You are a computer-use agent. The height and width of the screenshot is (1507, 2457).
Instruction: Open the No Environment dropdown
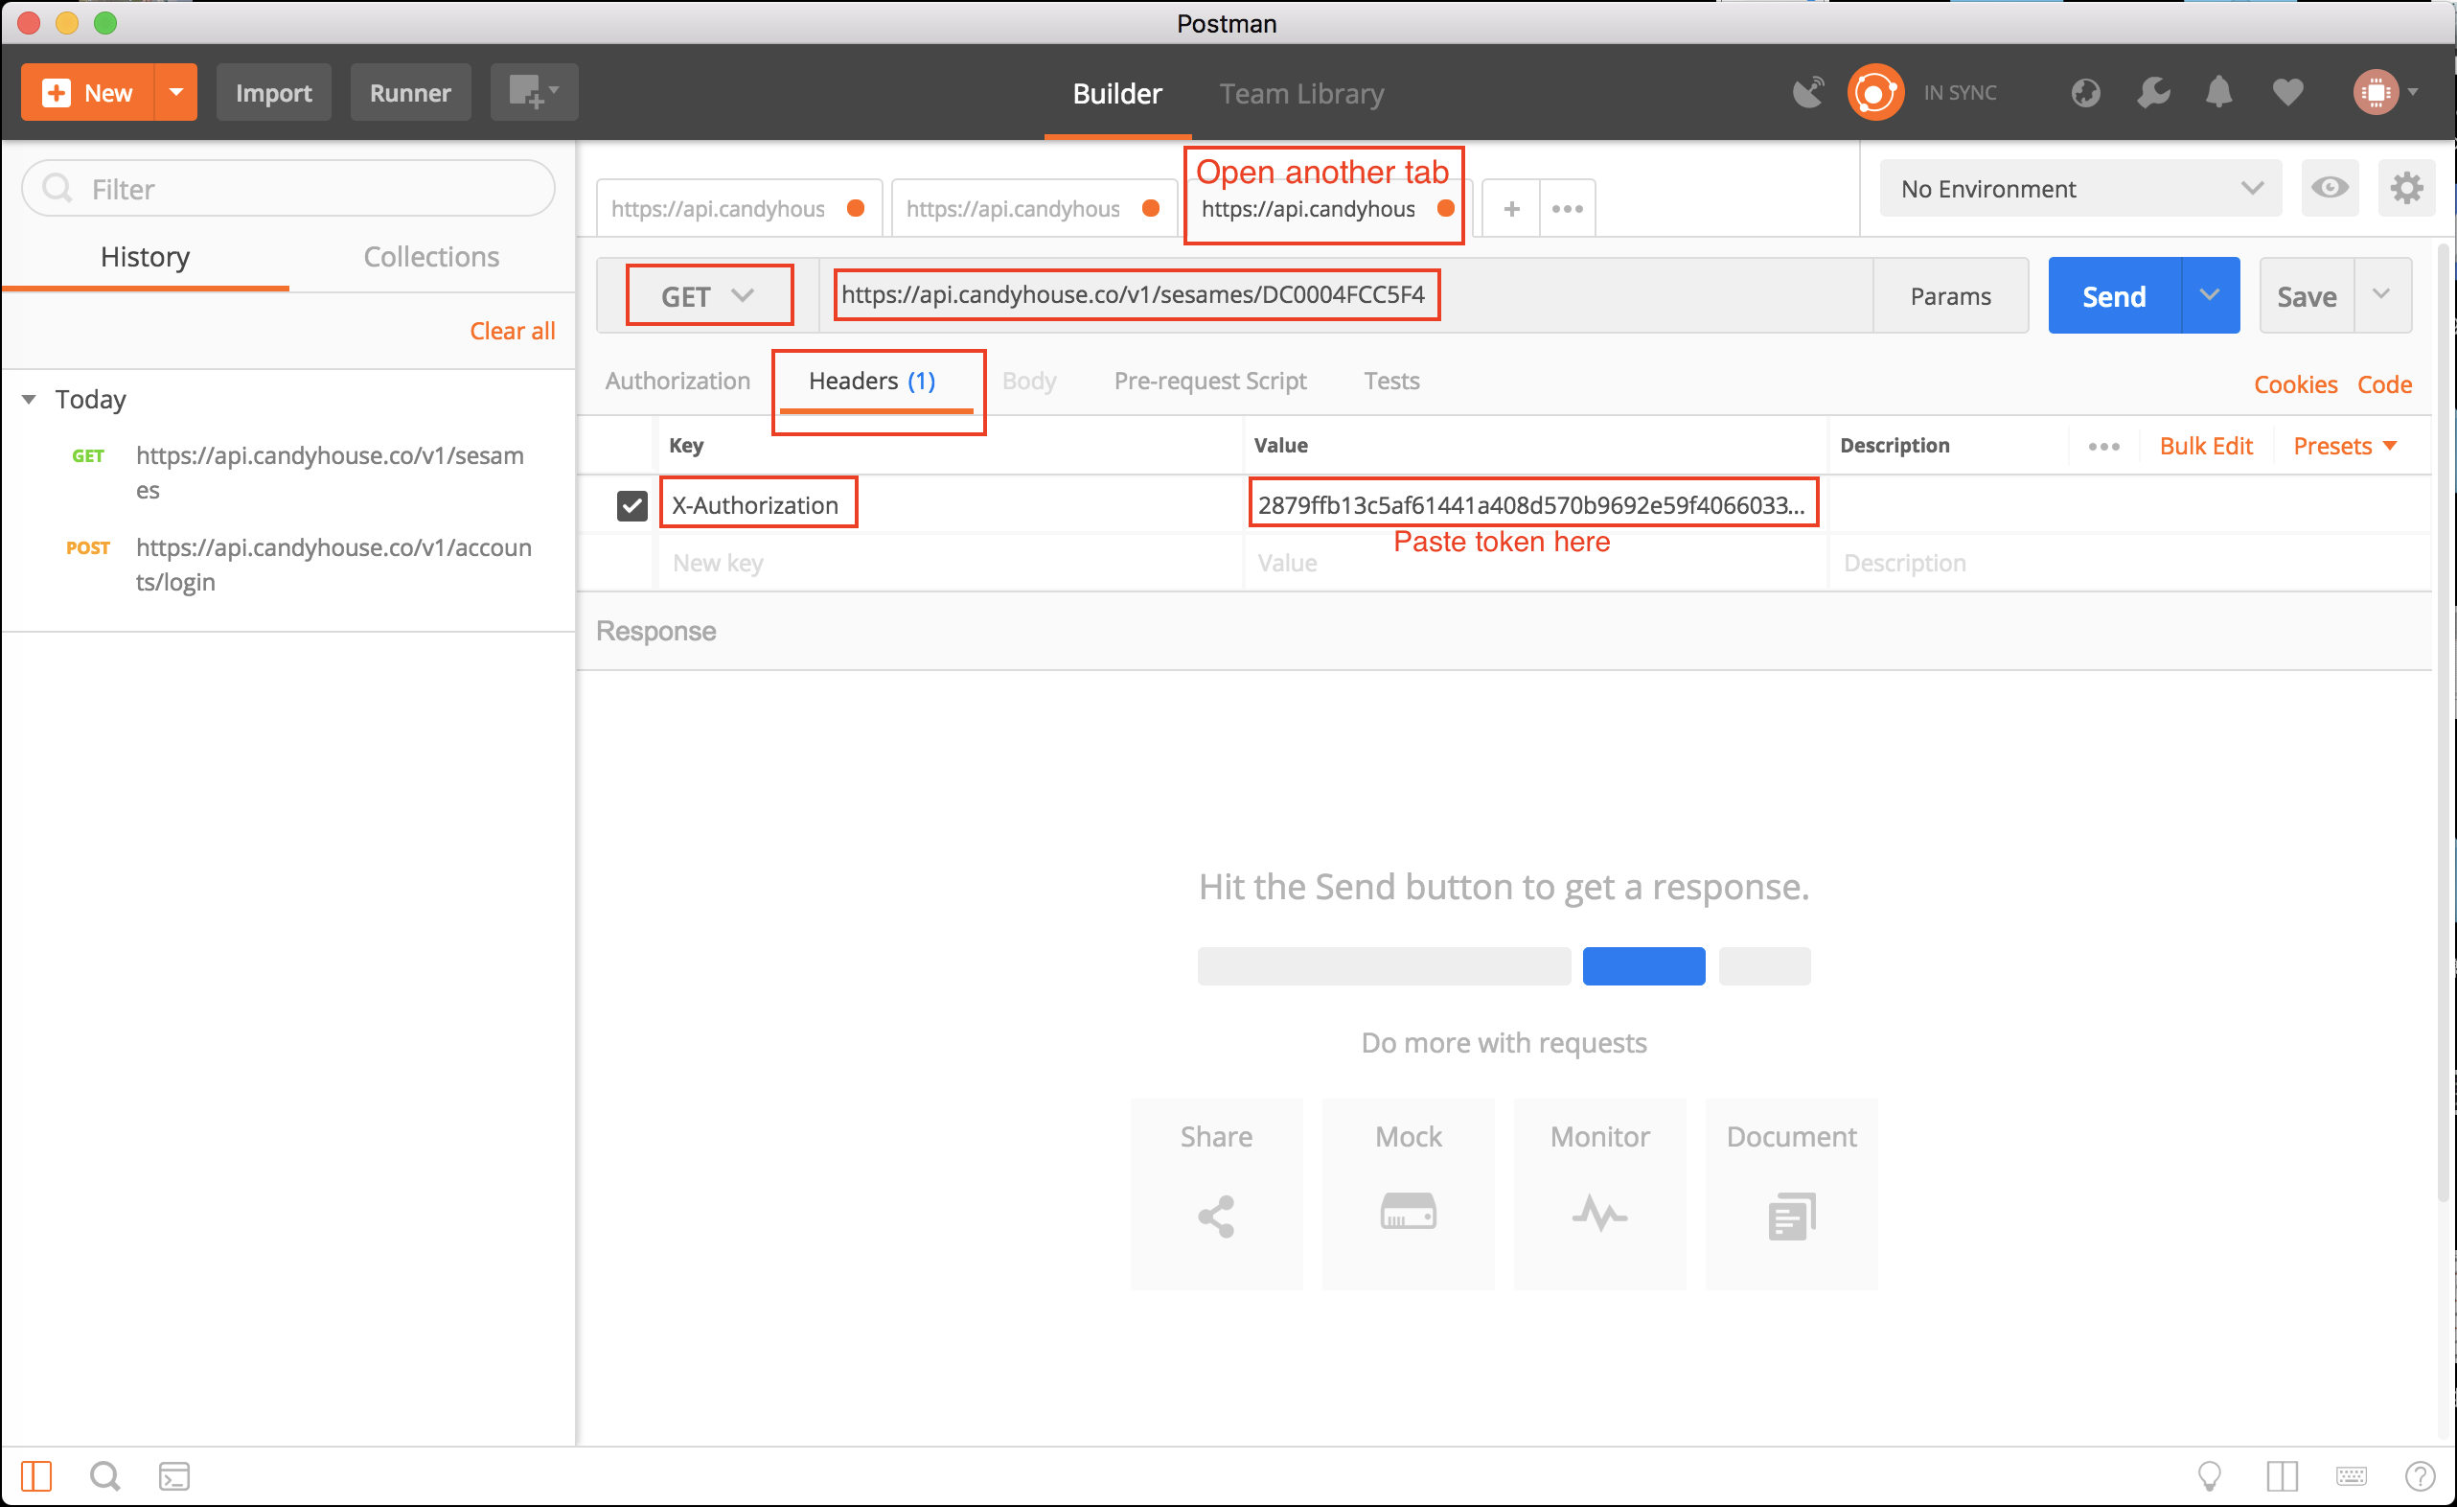2080,189
